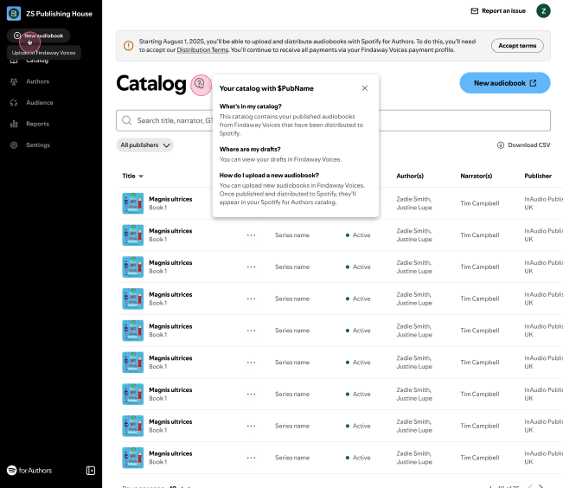
Task: Click the Magnis ultrices title in fourth row
Action: coord(170,295)
